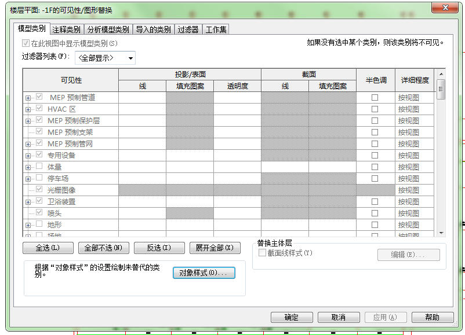The width and height of the screenshot is (465, 335).
Task: Open the 分析模型类别 tab
Action: [108, 30]
